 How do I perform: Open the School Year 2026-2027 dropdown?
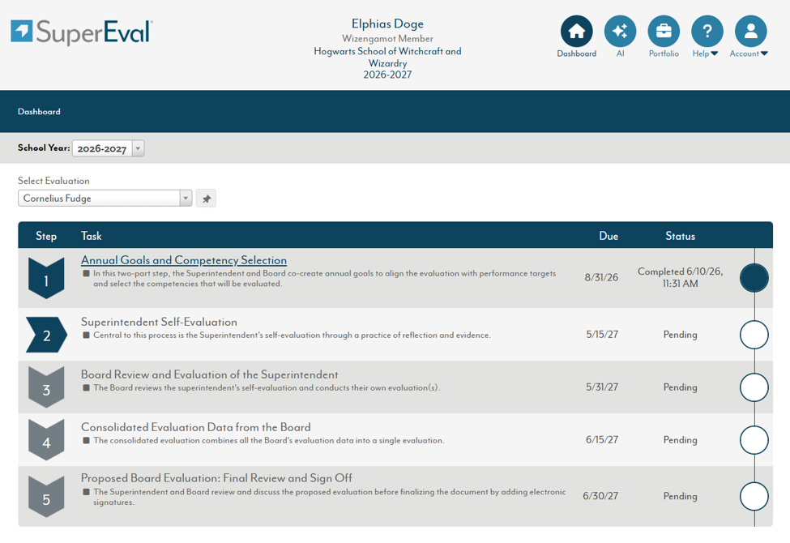[x=109, y=148]
